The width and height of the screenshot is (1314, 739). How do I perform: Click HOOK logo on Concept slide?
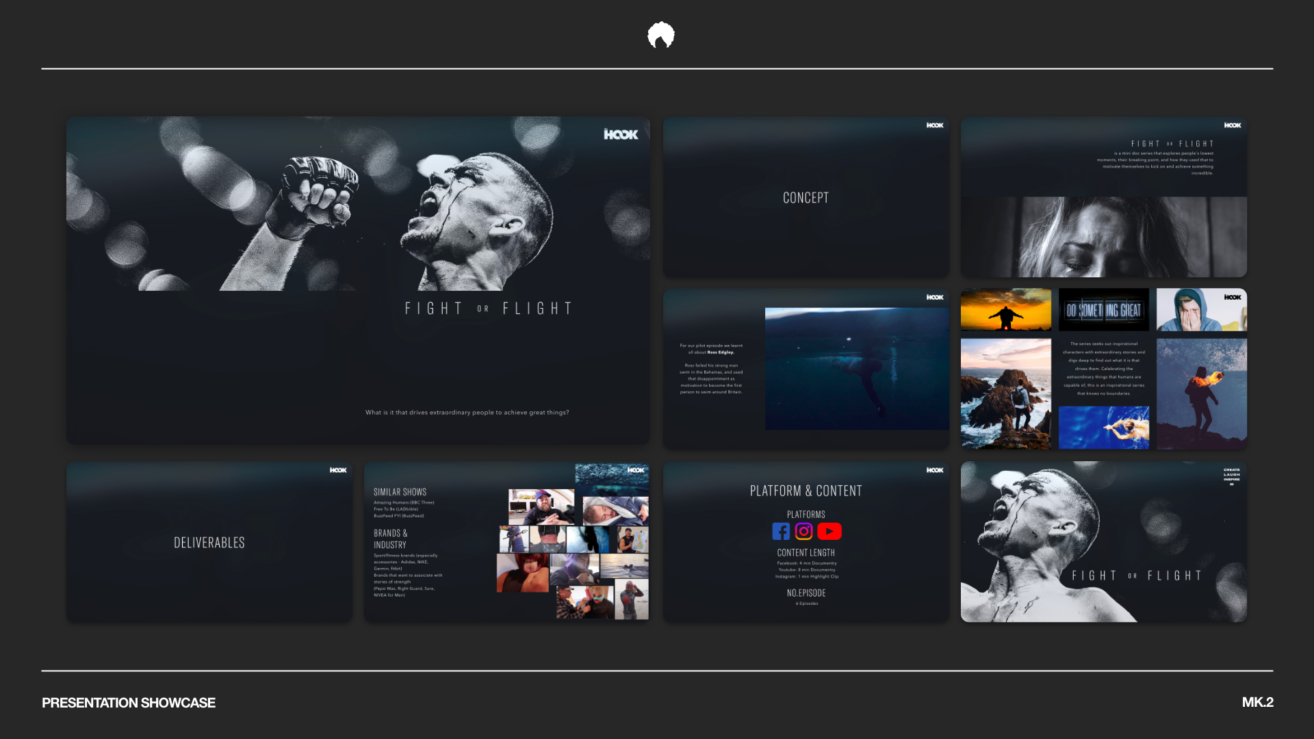[x=935, y=126]
